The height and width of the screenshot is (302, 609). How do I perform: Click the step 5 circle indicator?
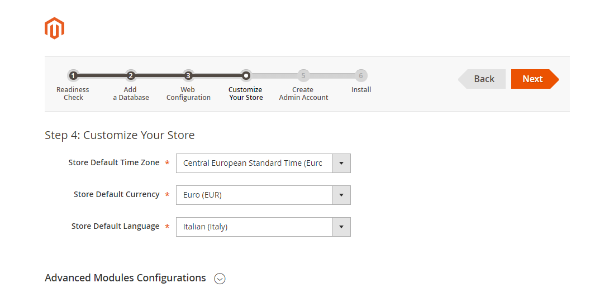(303, 75)
